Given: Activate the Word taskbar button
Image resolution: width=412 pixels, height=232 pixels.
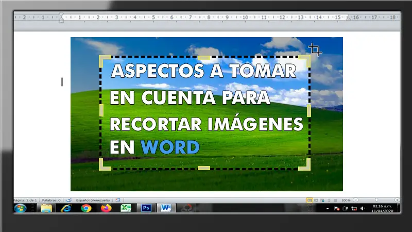Looking at the screenshot, I should point(166,208).
